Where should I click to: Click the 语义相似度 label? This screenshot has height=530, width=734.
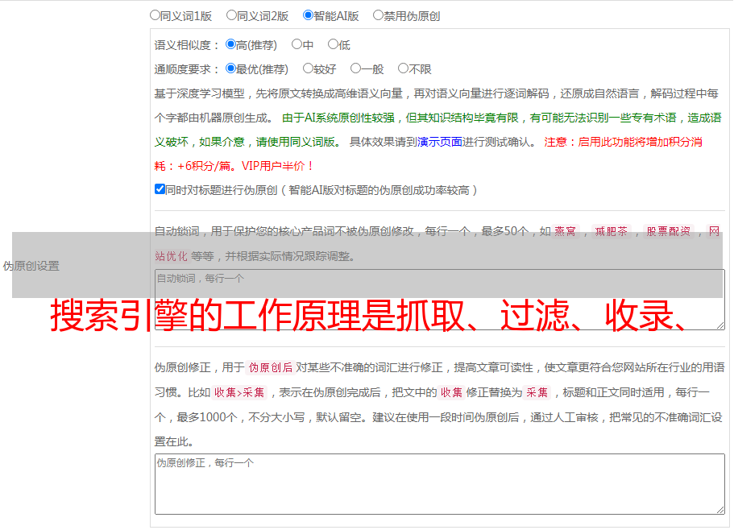point(186,45)
